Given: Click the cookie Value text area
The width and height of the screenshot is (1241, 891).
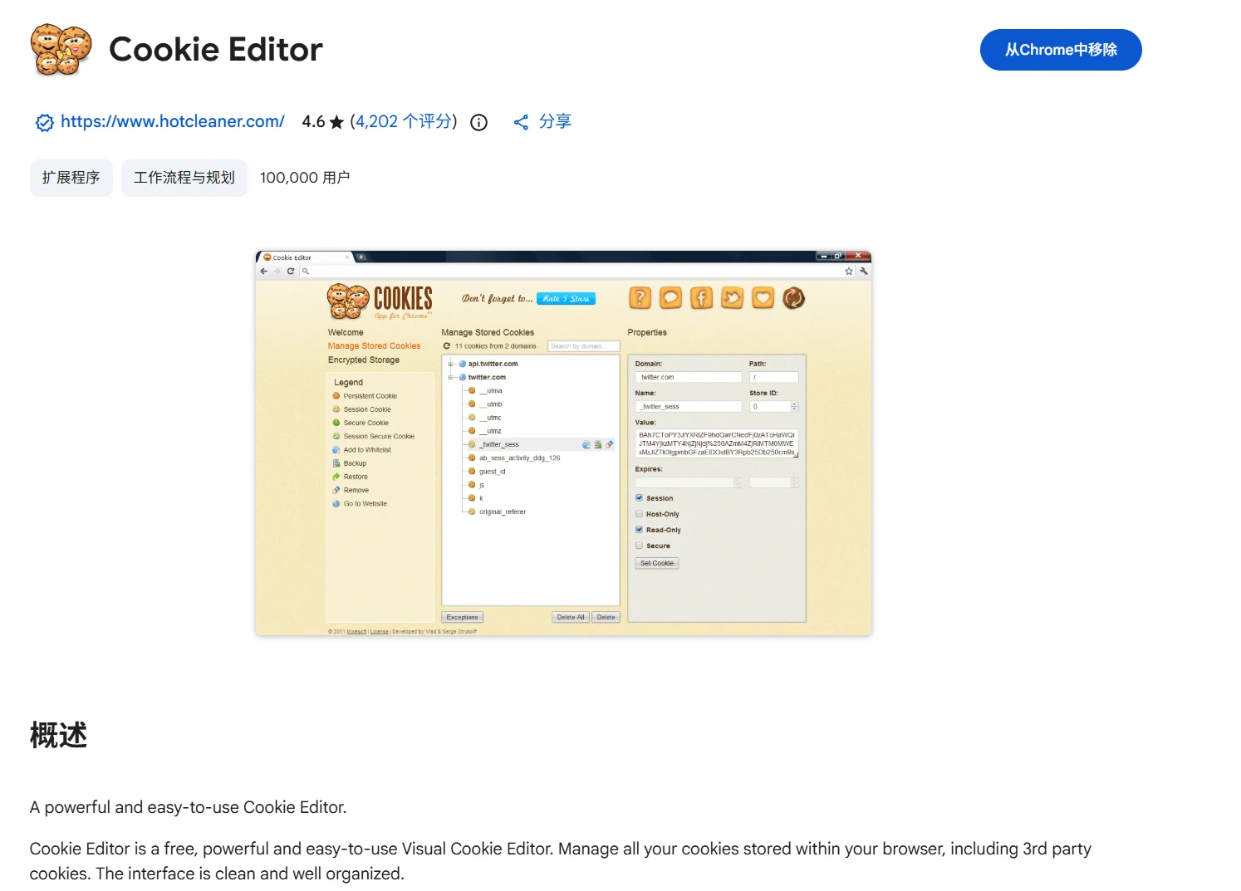Looking at the screenshot, I should pos(717,443).
